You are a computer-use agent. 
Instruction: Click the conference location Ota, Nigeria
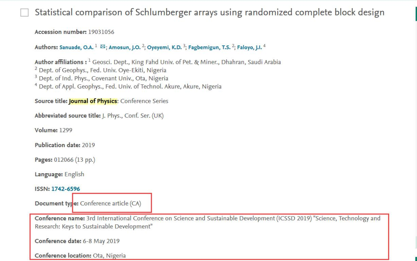pos(109,256)
